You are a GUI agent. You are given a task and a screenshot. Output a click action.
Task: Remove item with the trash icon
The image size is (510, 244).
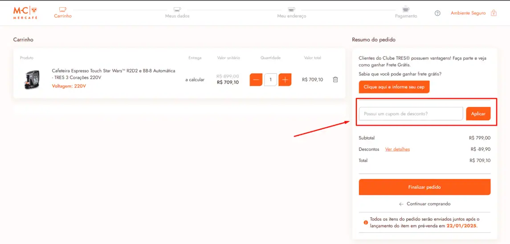coord(335,79)
